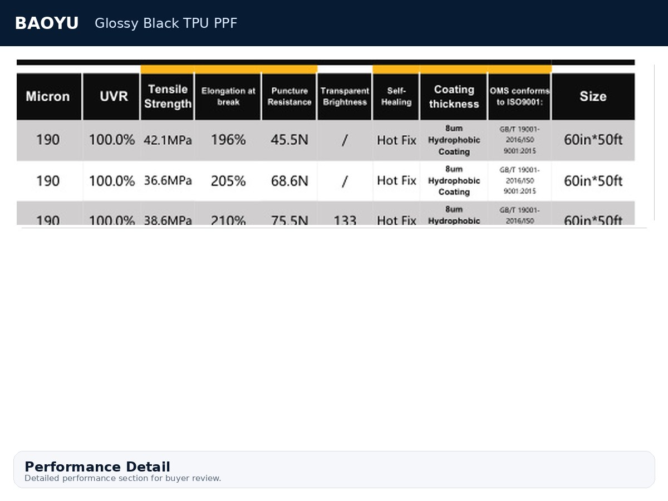Click the Micron column header
This screenshot has height=501, width=668.
pyautogui.click(x=48, y=96)
